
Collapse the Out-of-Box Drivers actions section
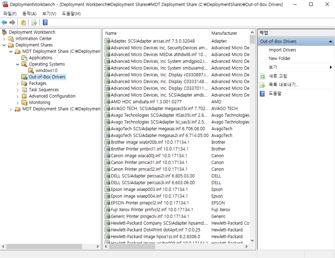[331, 41]
